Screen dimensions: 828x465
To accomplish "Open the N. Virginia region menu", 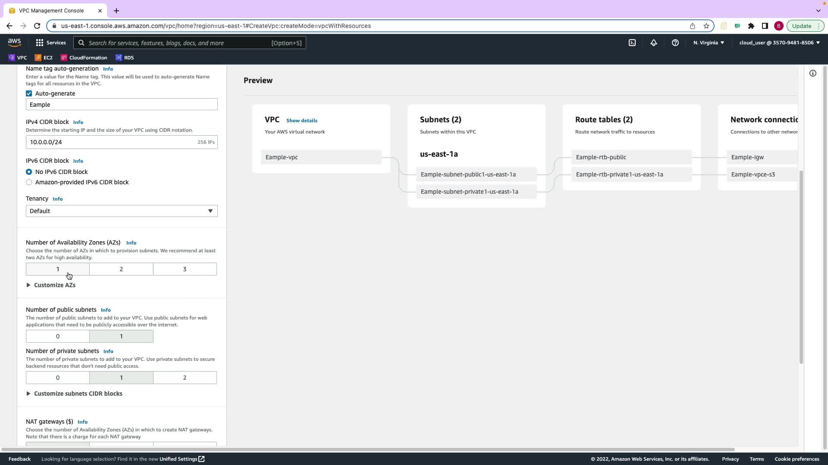I will [708, 43].
